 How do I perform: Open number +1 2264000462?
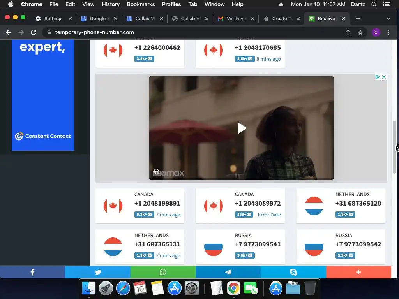pyautogui.click(x=157, y=47)
